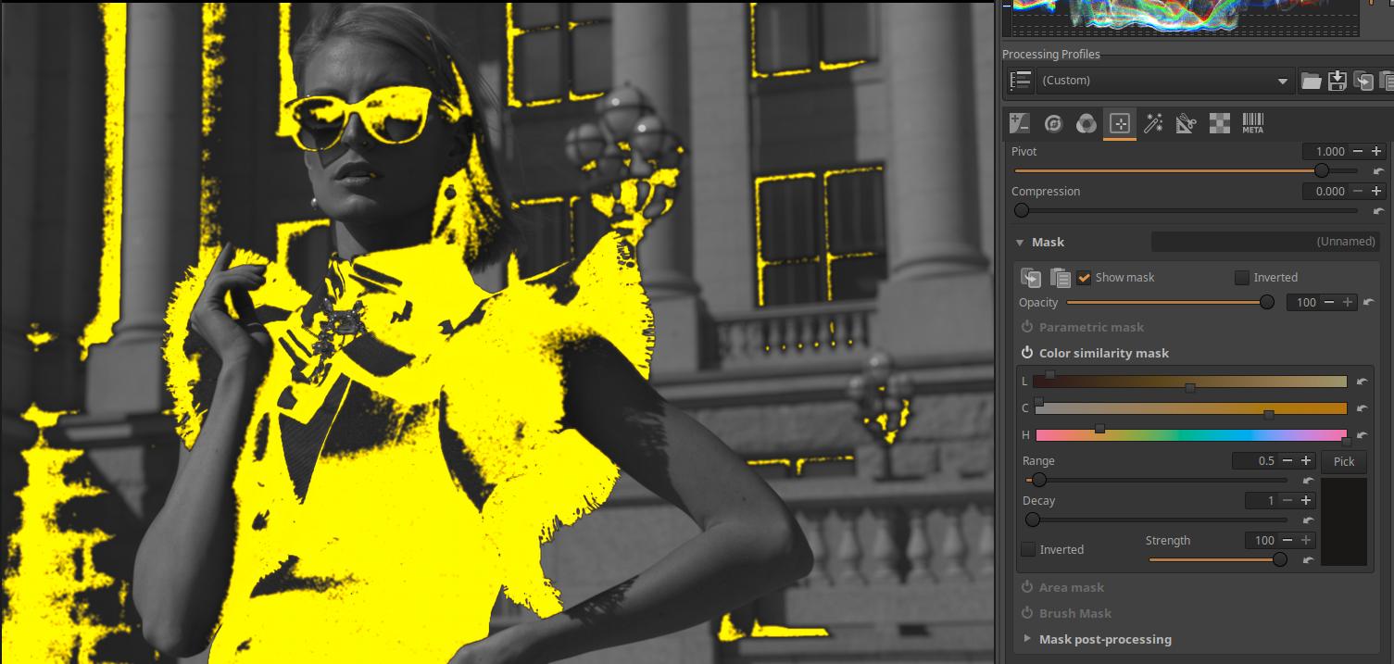Screen dimensions: 1394x664
Task: Save the current processing profile
Action: click(x=1337, y=81)
